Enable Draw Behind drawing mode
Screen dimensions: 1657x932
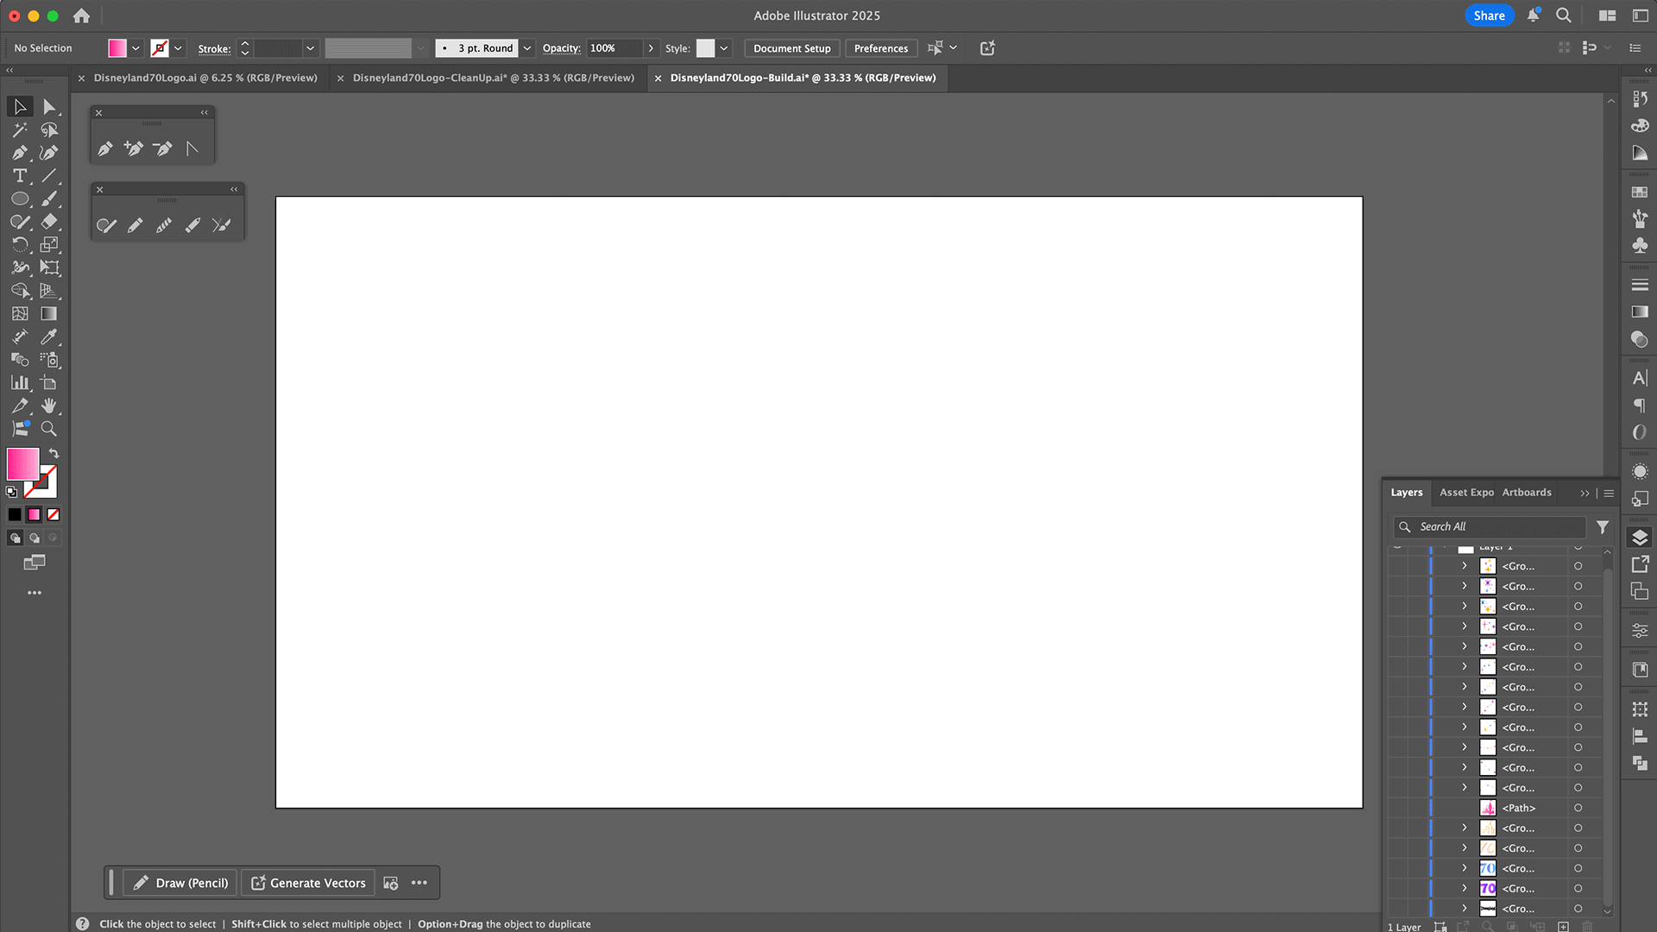coord(35,538)
